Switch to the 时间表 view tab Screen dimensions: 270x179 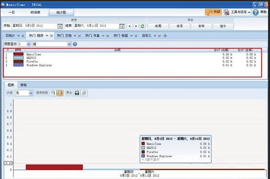click(36, 12)
